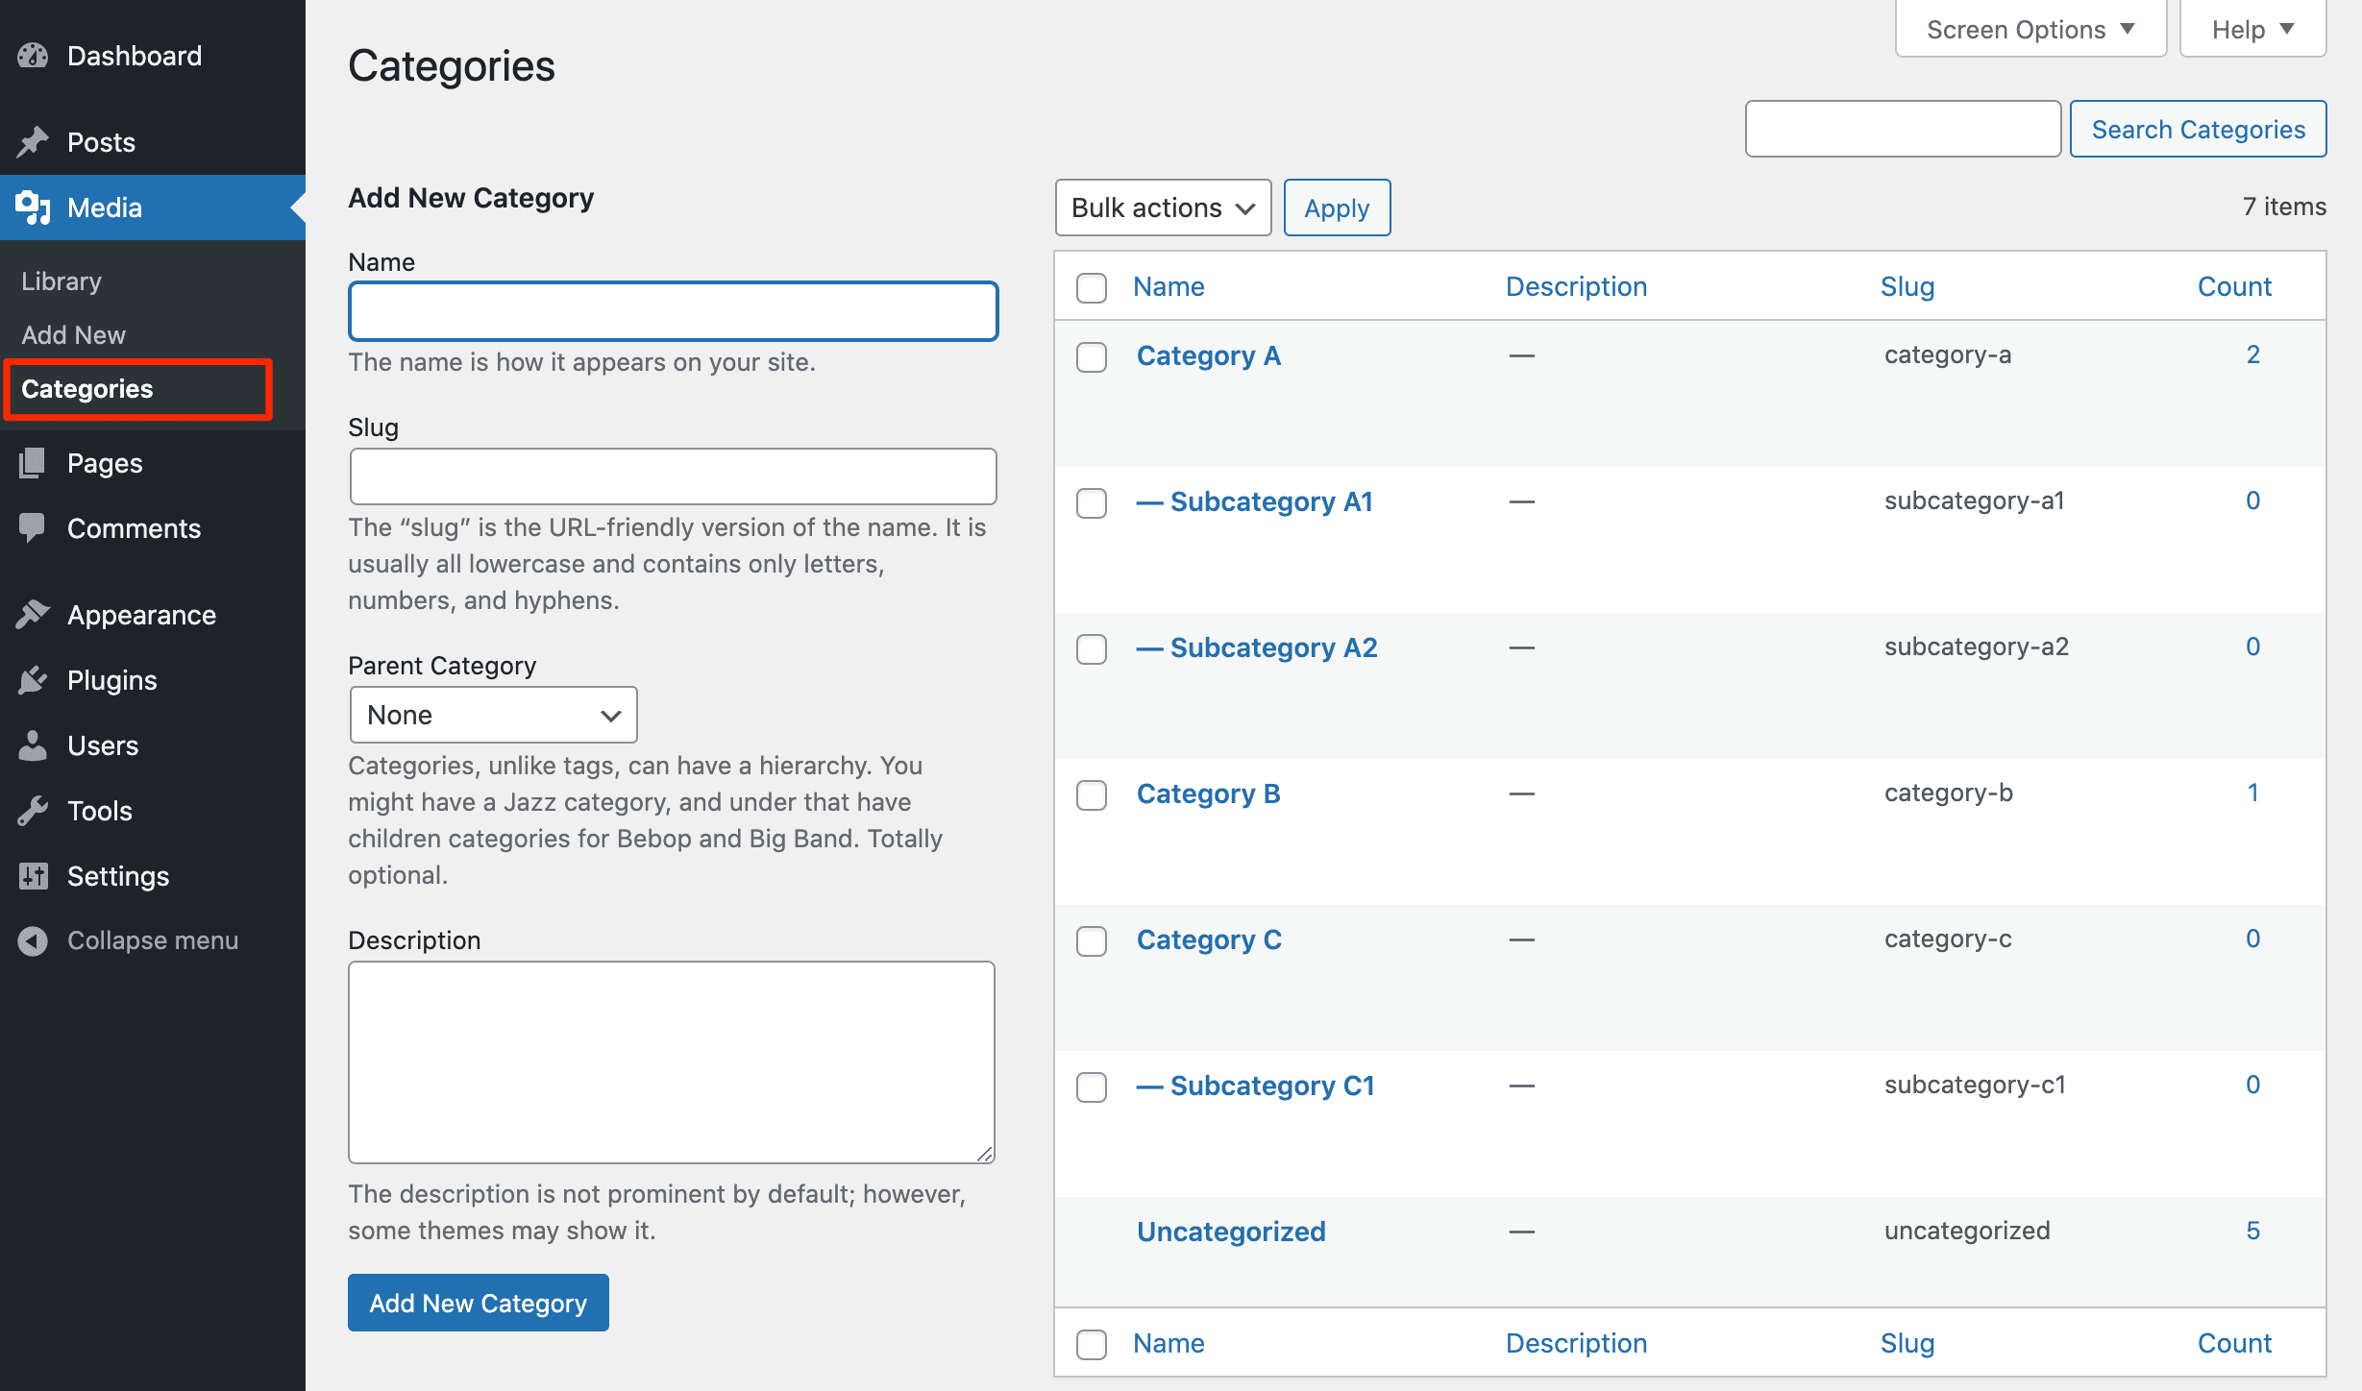
Task: Open Pages from the sidebar
Action: pos(32,462)
